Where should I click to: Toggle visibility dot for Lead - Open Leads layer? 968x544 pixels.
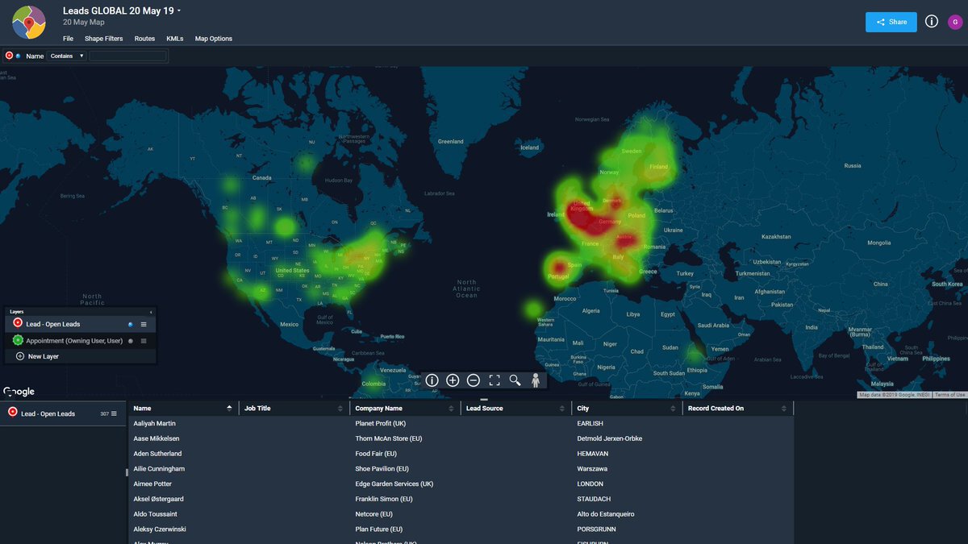131,324
